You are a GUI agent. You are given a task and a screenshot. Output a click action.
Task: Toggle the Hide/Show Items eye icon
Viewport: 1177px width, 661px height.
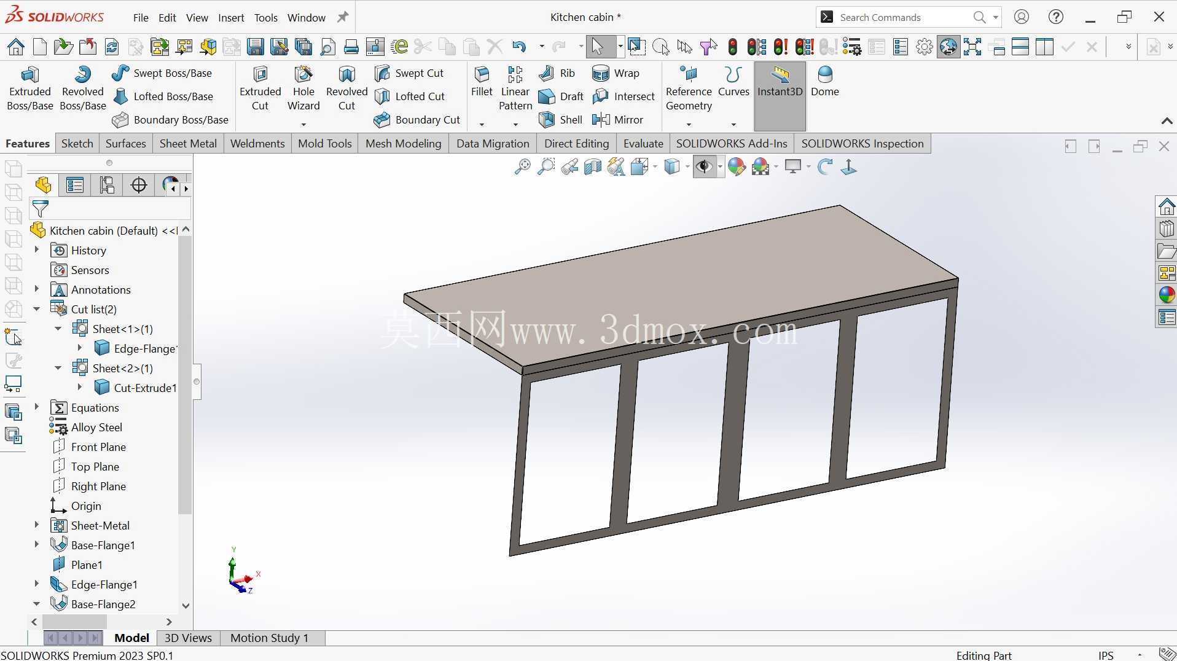[x=704, y=167]
